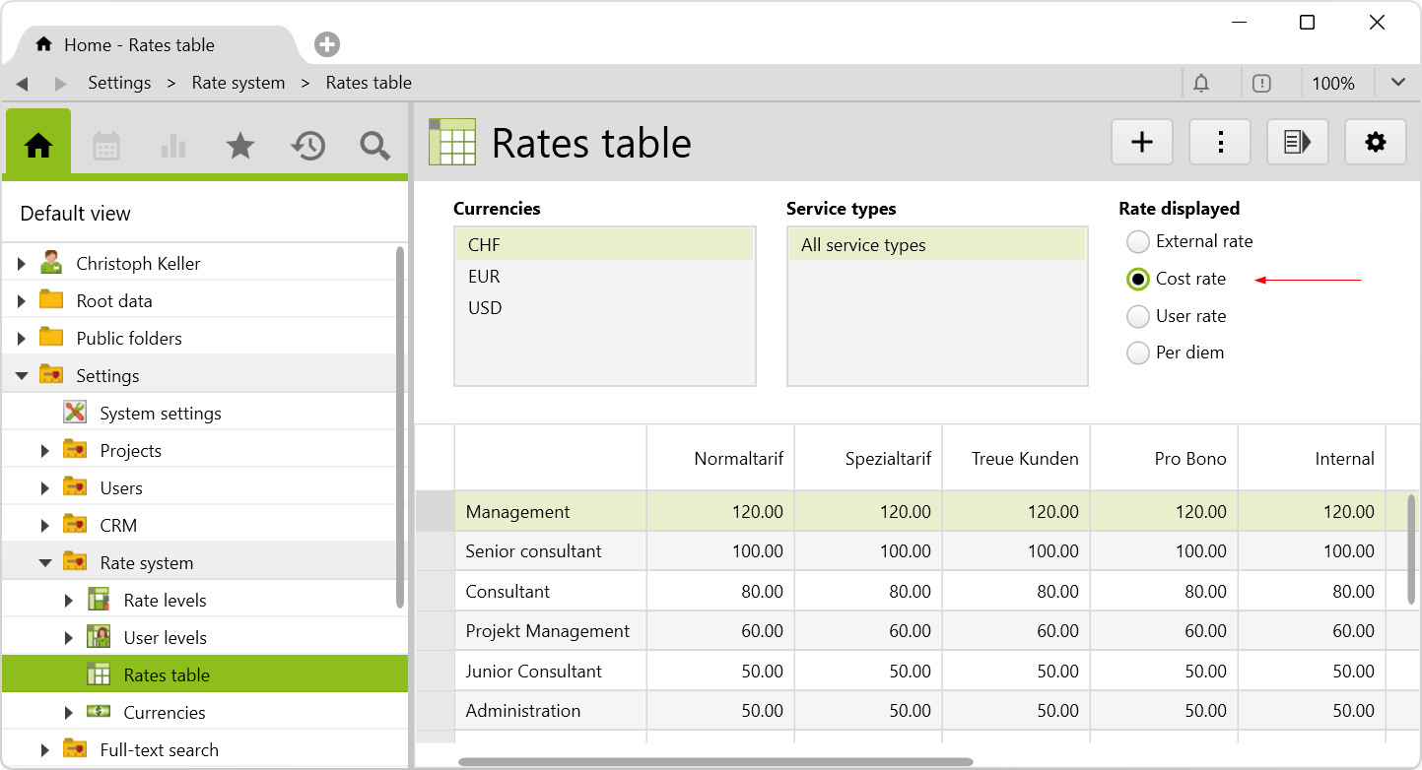
Task: Open the calendar tab icon in sidebar
Action: click(106, 146)
